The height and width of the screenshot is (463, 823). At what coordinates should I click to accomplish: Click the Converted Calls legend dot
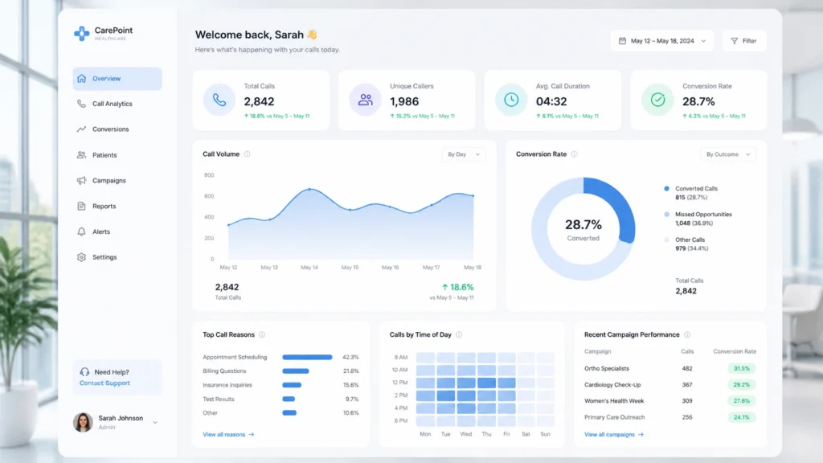[x=666, y=188]
